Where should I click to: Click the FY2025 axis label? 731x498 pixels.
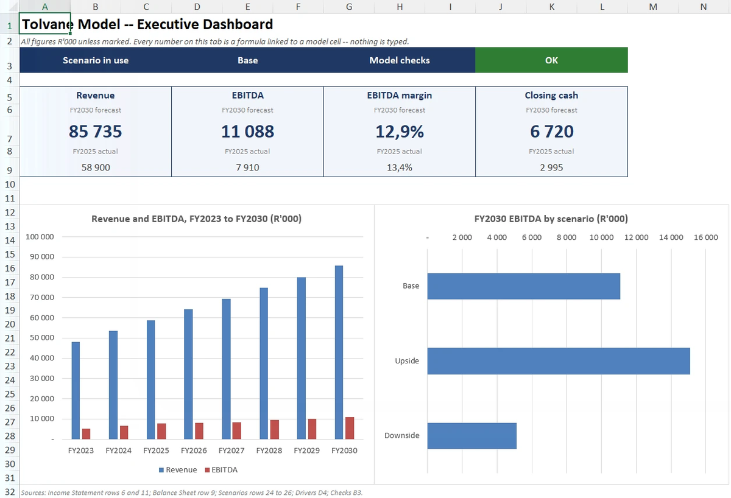[157, 451]
